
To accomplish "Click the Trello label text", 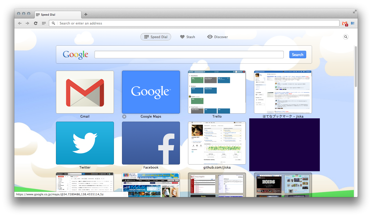I will [x=217, y=116].
